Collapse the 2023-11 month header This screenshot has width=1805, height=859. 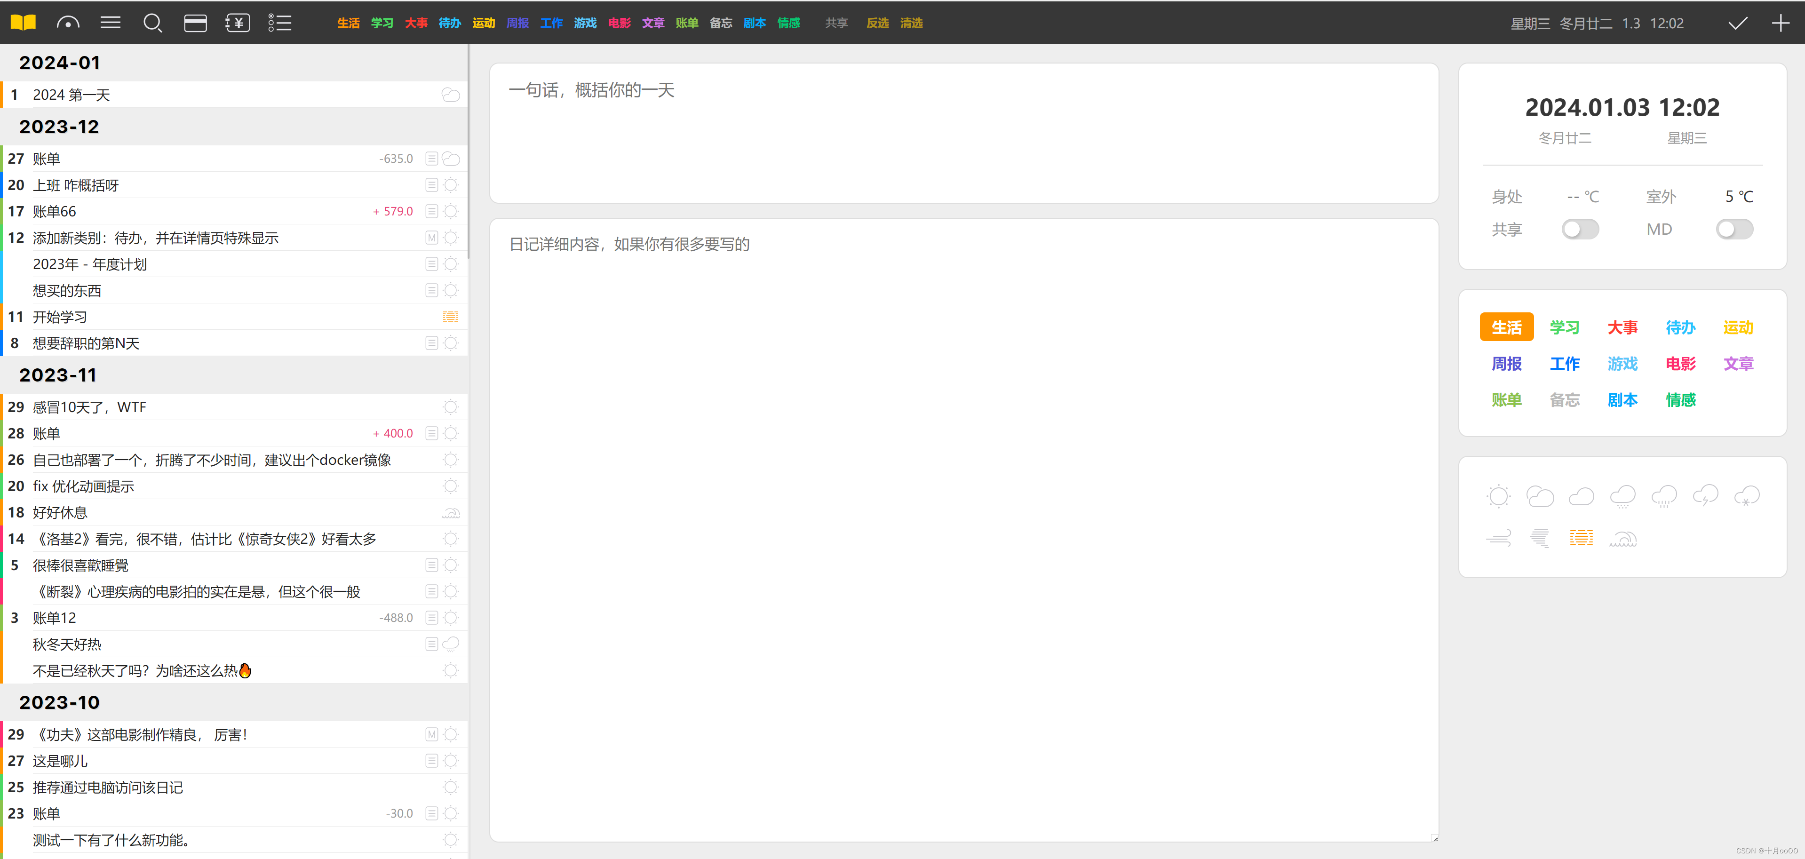tap(58, 375)
